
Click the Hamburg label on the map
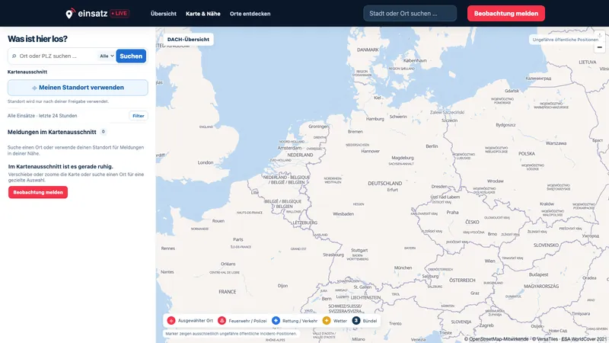pos(375,119)
